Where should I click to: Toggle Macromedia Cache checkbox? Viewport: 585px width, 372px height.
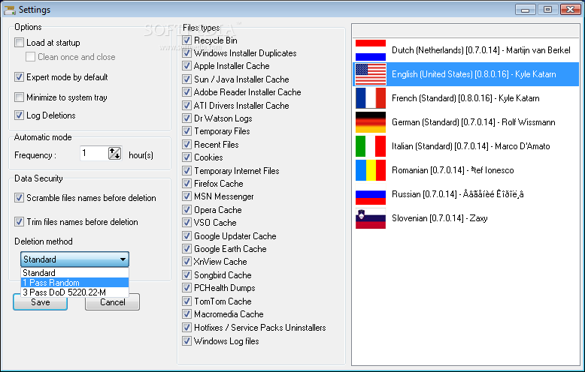pos(186,314)
